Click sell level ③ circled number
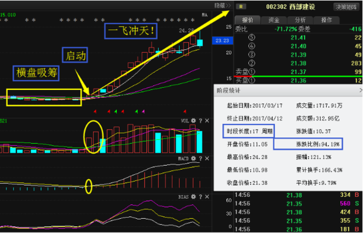 tap(252, 55)
